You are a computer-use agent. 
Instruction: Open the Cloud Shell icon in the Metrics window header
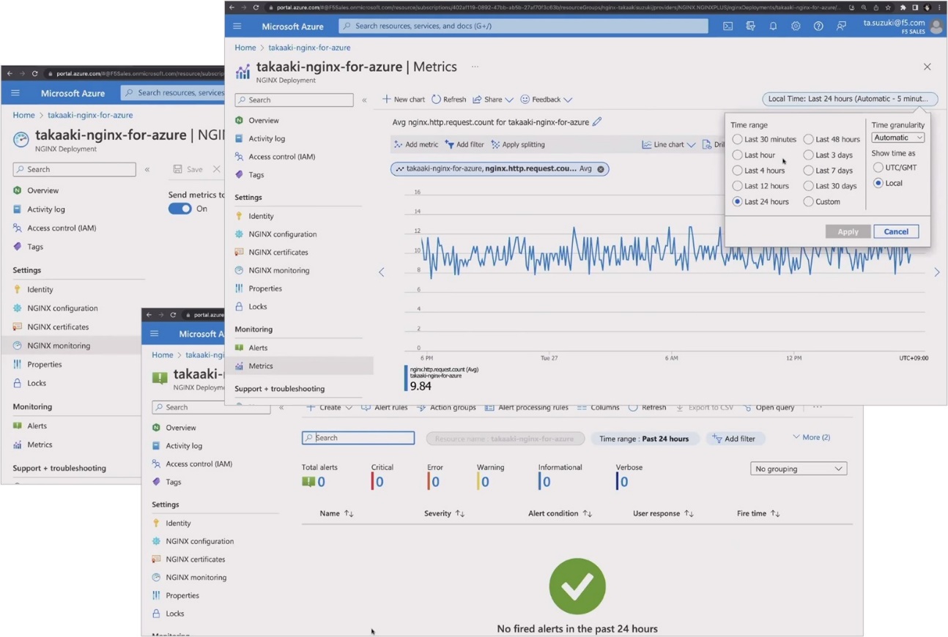click(727, 26)
